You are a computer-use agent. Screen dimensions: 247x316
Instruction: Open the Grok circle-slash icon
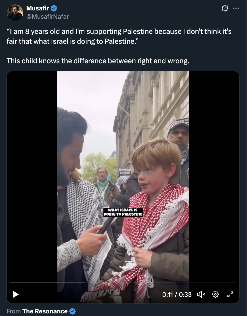(225, 9)
